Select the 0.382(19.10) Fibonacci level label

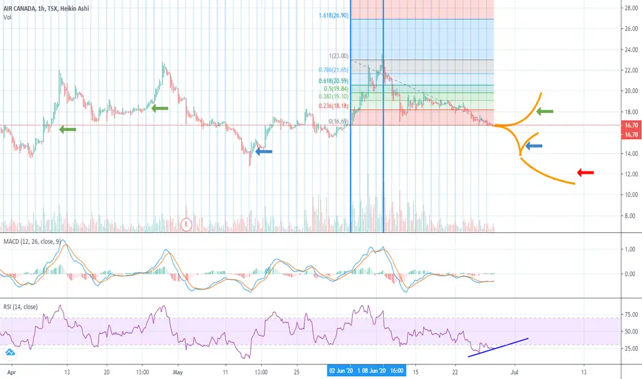click(x=333, y=96)
